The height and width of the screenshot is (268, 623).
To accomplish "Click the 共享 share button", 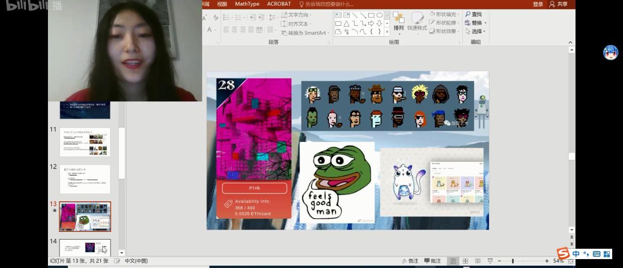I will coord(559,4).
